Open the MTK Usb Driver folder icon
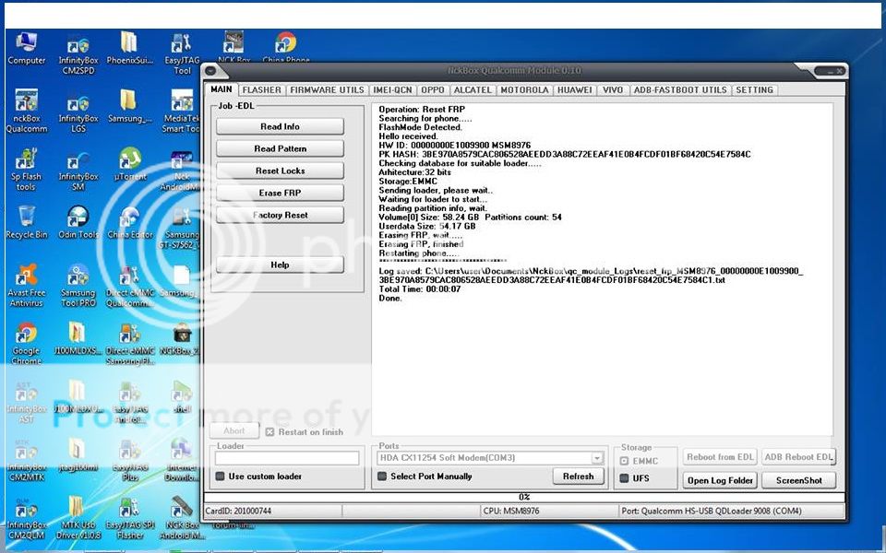Image resolution: width=886 pixels, height=553 pixels. [78, 508]
